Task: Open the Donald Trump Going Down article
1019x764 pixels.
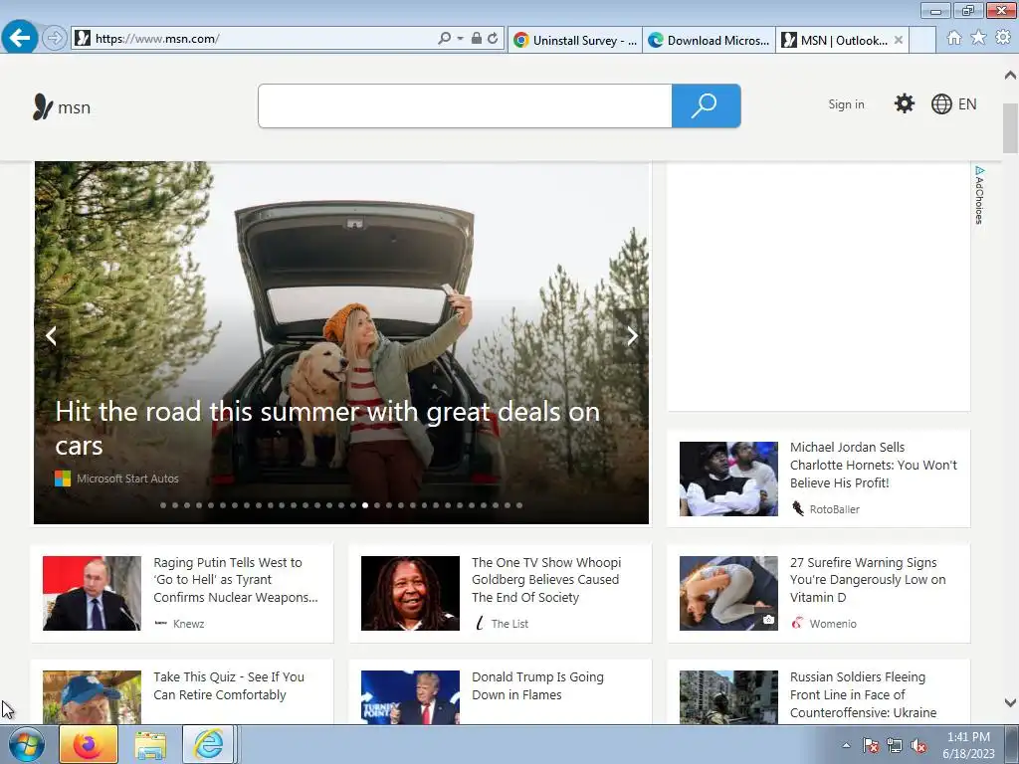Action: [537, 686]
